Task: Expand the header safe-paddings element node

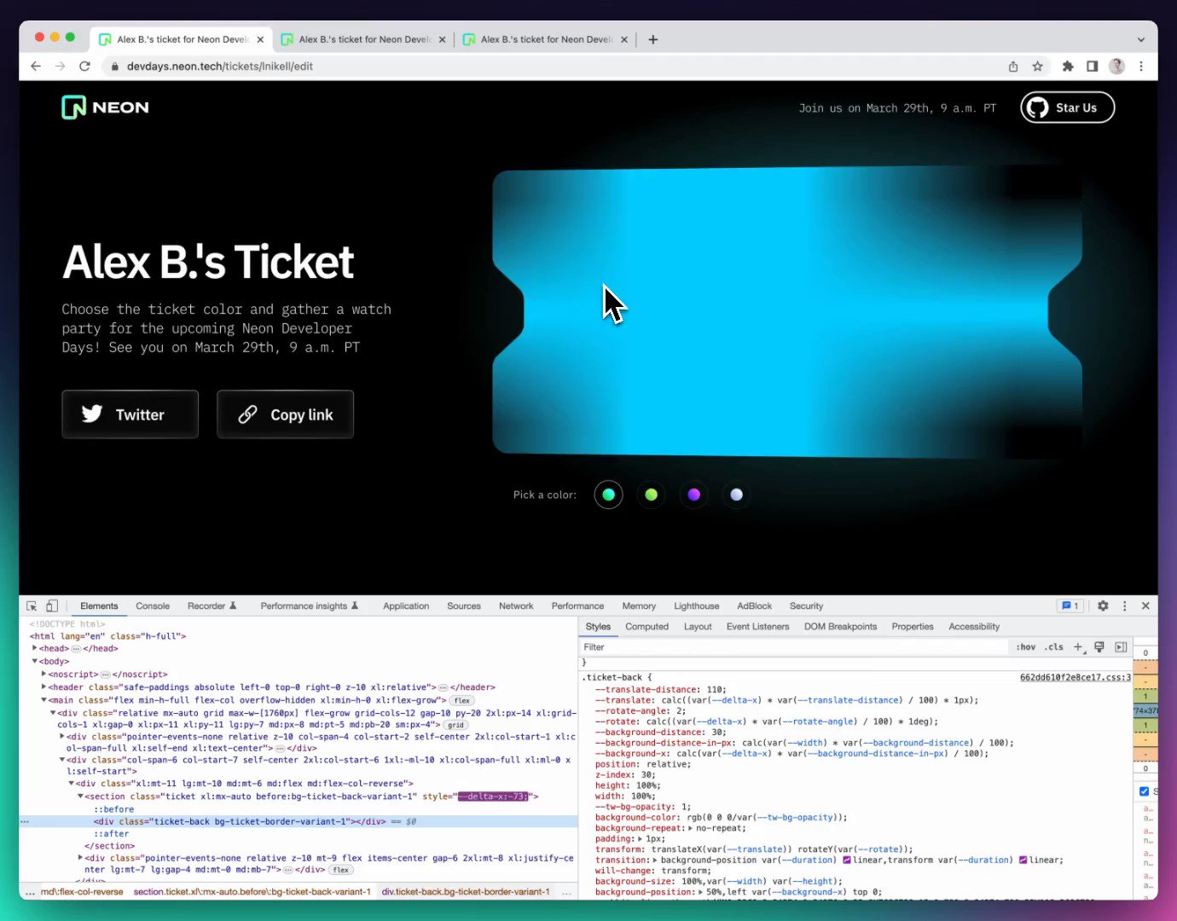Action: click(43, 686)
